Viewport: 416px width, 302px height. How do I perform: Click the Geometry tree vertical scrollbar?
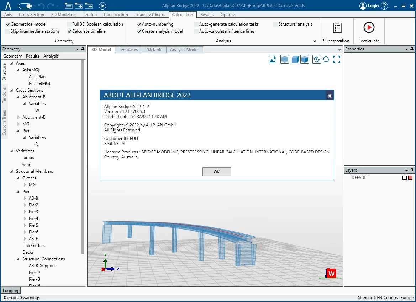pos(83,157)
